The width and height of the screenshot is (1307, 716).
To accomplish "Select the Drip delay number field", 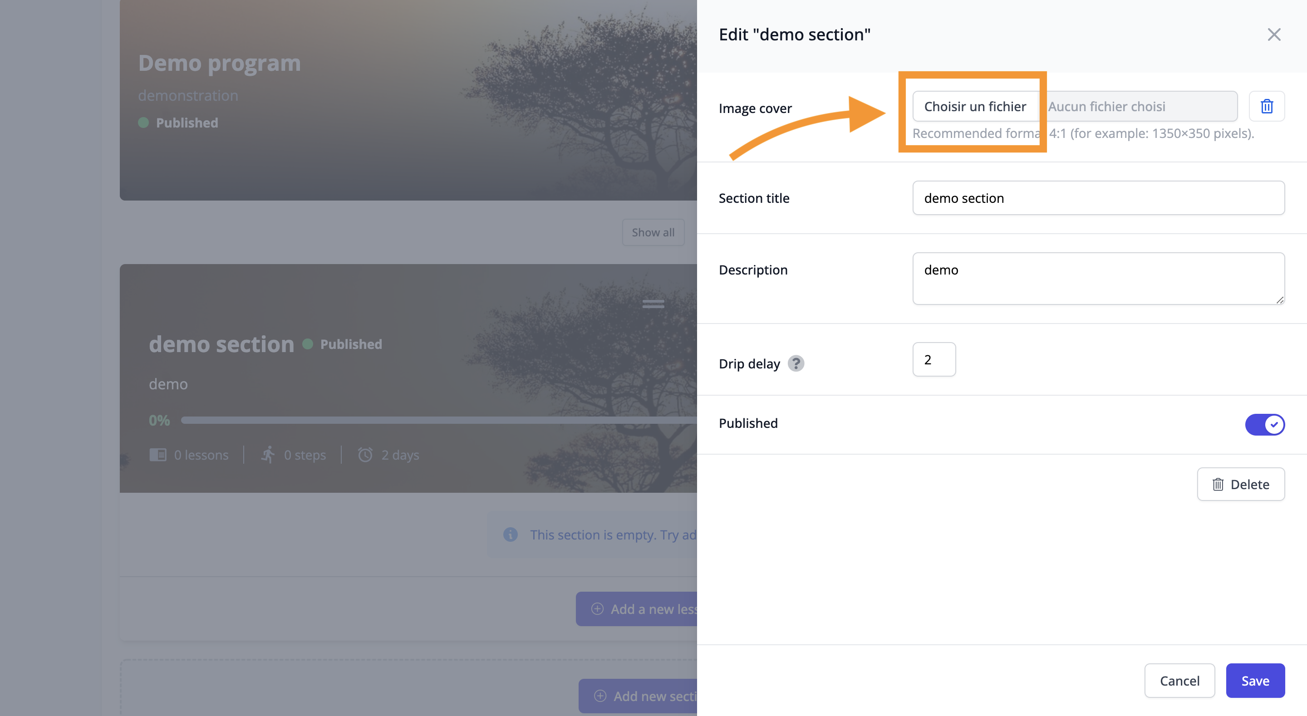I will coord(934,359).
